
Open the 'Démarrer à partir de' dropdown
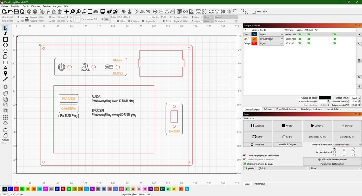coord(347,144)
